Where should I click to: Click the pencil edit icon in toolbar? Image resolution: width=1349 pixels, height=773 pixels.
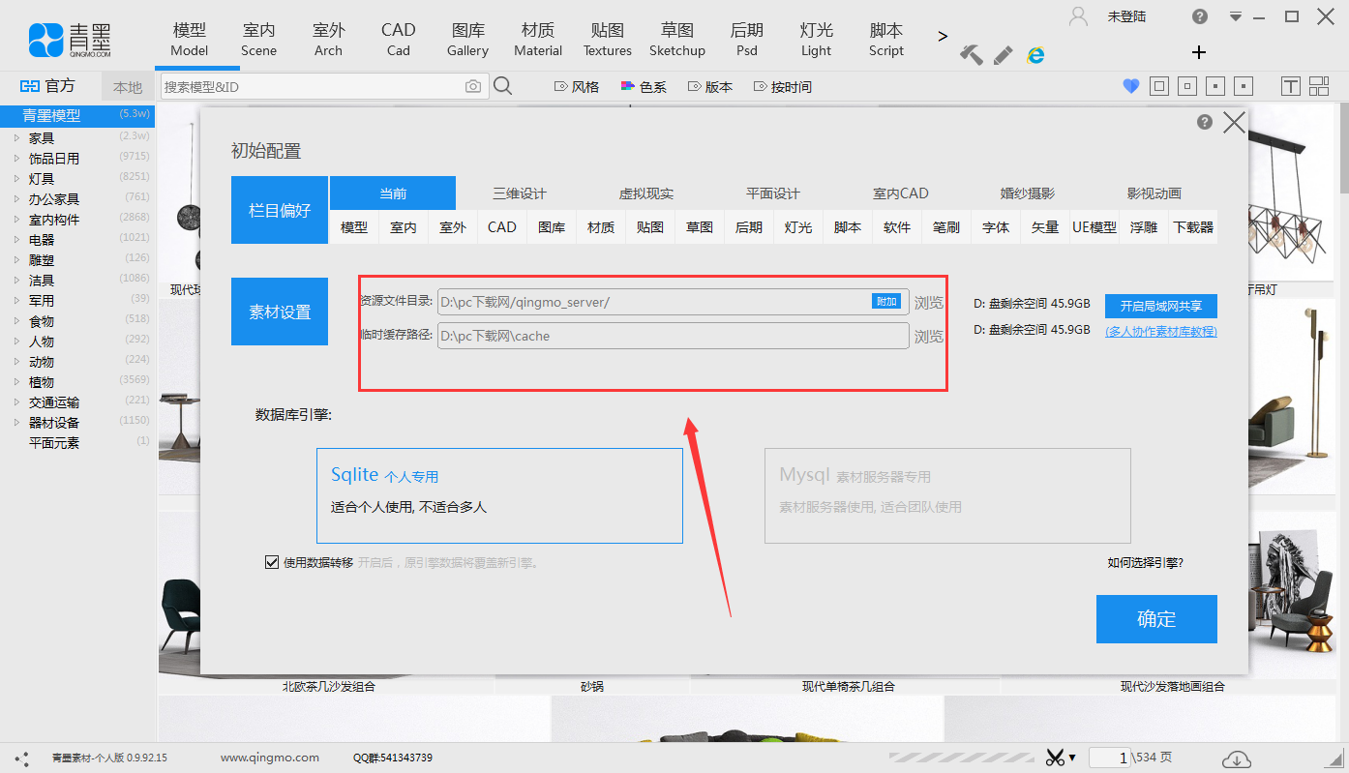(x=1002, y=55)
